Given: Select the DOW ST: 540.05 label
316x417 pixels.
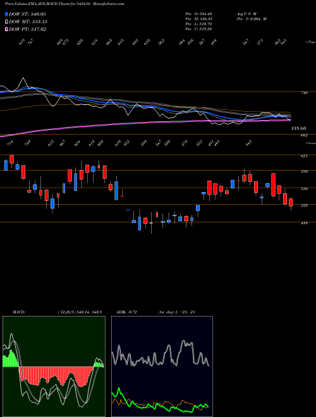Looking at the screenshot, I should [27, 14].
